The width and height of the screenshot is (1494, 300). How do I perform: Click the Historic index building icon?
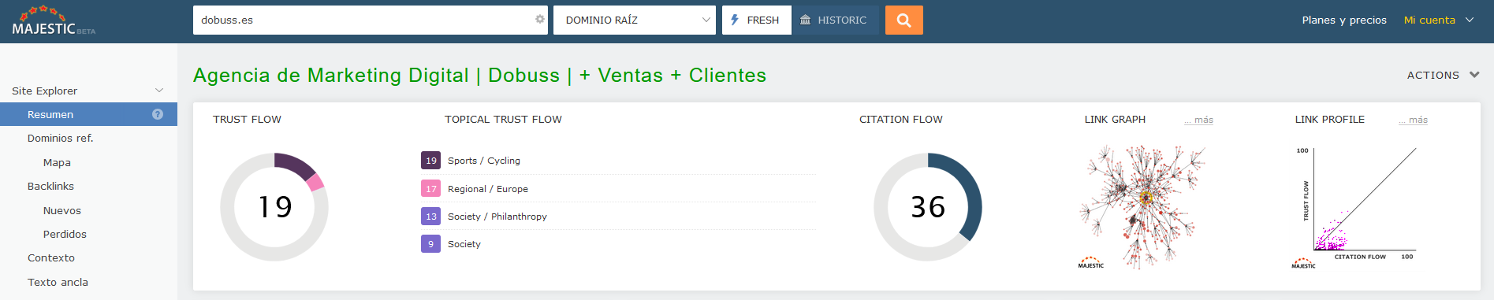click(x=805, y=20)
